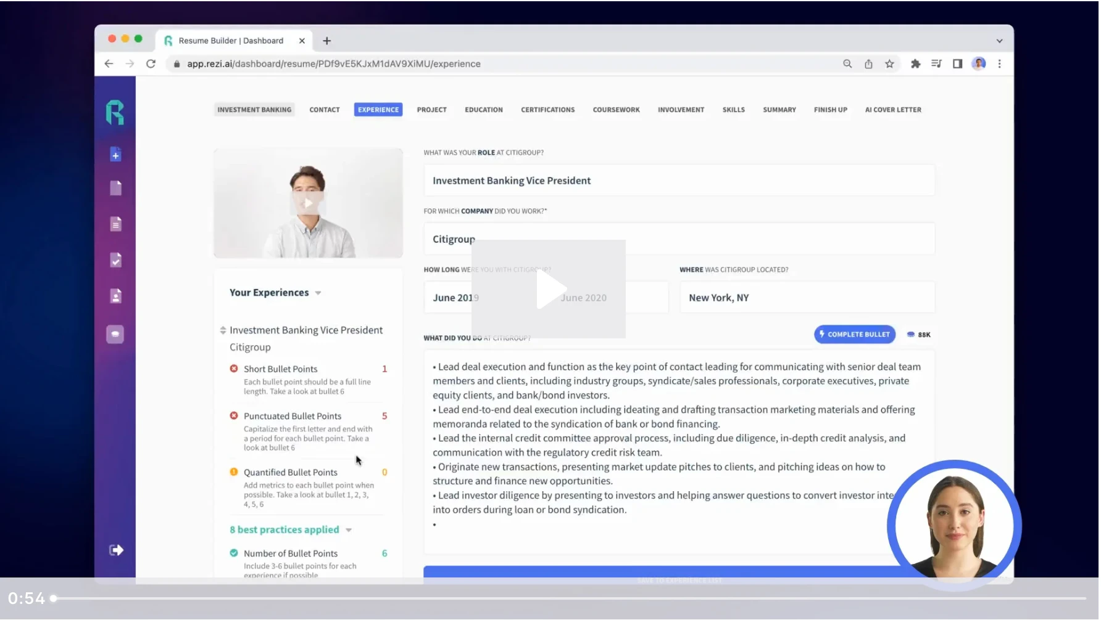Viewport: 1101px width, 620px height.
Task: Click the video progress bar scrubber
Action: [x=54, y=598]
